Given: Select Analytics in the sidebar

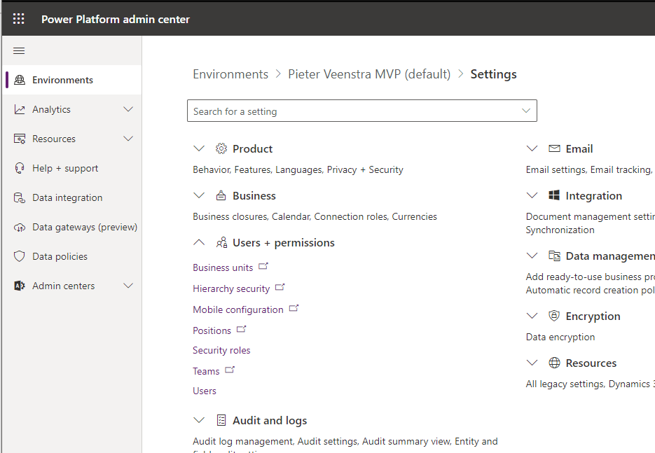Looking at the screenshot, I should (72, 109).
